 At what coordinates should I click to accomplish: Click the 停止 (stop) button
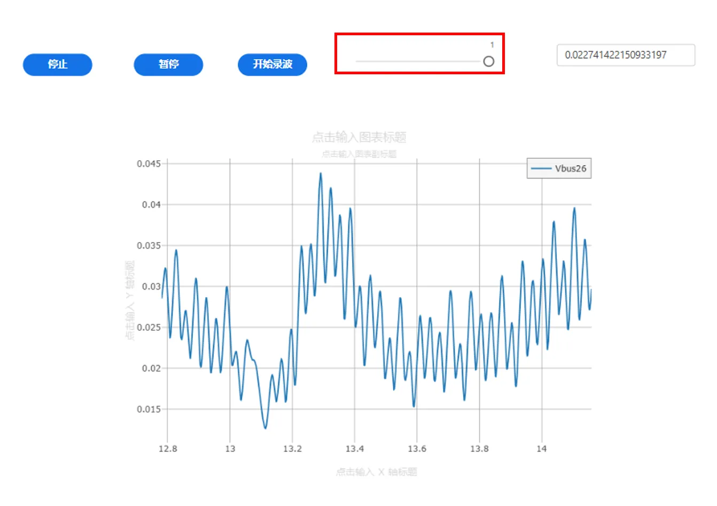[x=58, y=65]
